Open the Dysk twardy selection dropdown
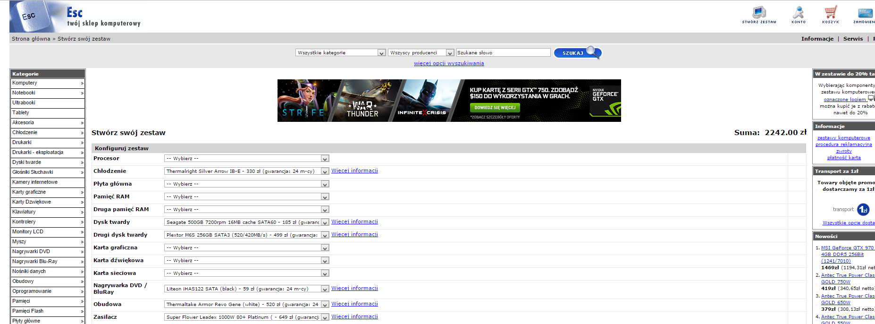This screenshot has width=875, height=324. 246,222
